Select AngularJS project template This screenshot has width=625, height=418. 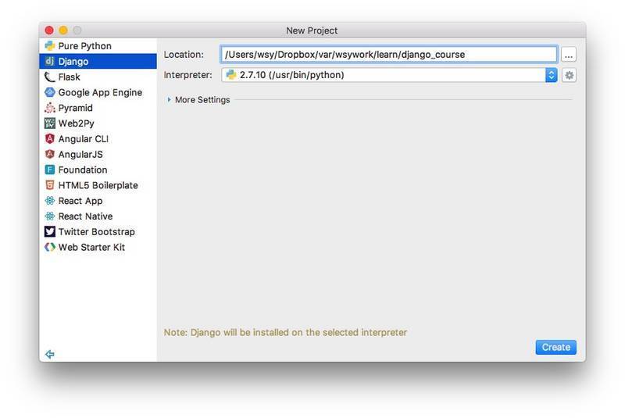pyautogui.click(x=98, y=154)
